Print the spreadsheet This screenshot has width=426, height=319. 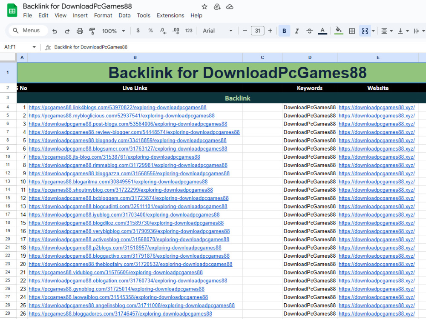[x=80, y=31]
